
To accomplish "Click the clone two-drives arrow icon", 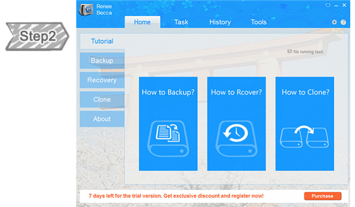I will click(x=305, y=137).
